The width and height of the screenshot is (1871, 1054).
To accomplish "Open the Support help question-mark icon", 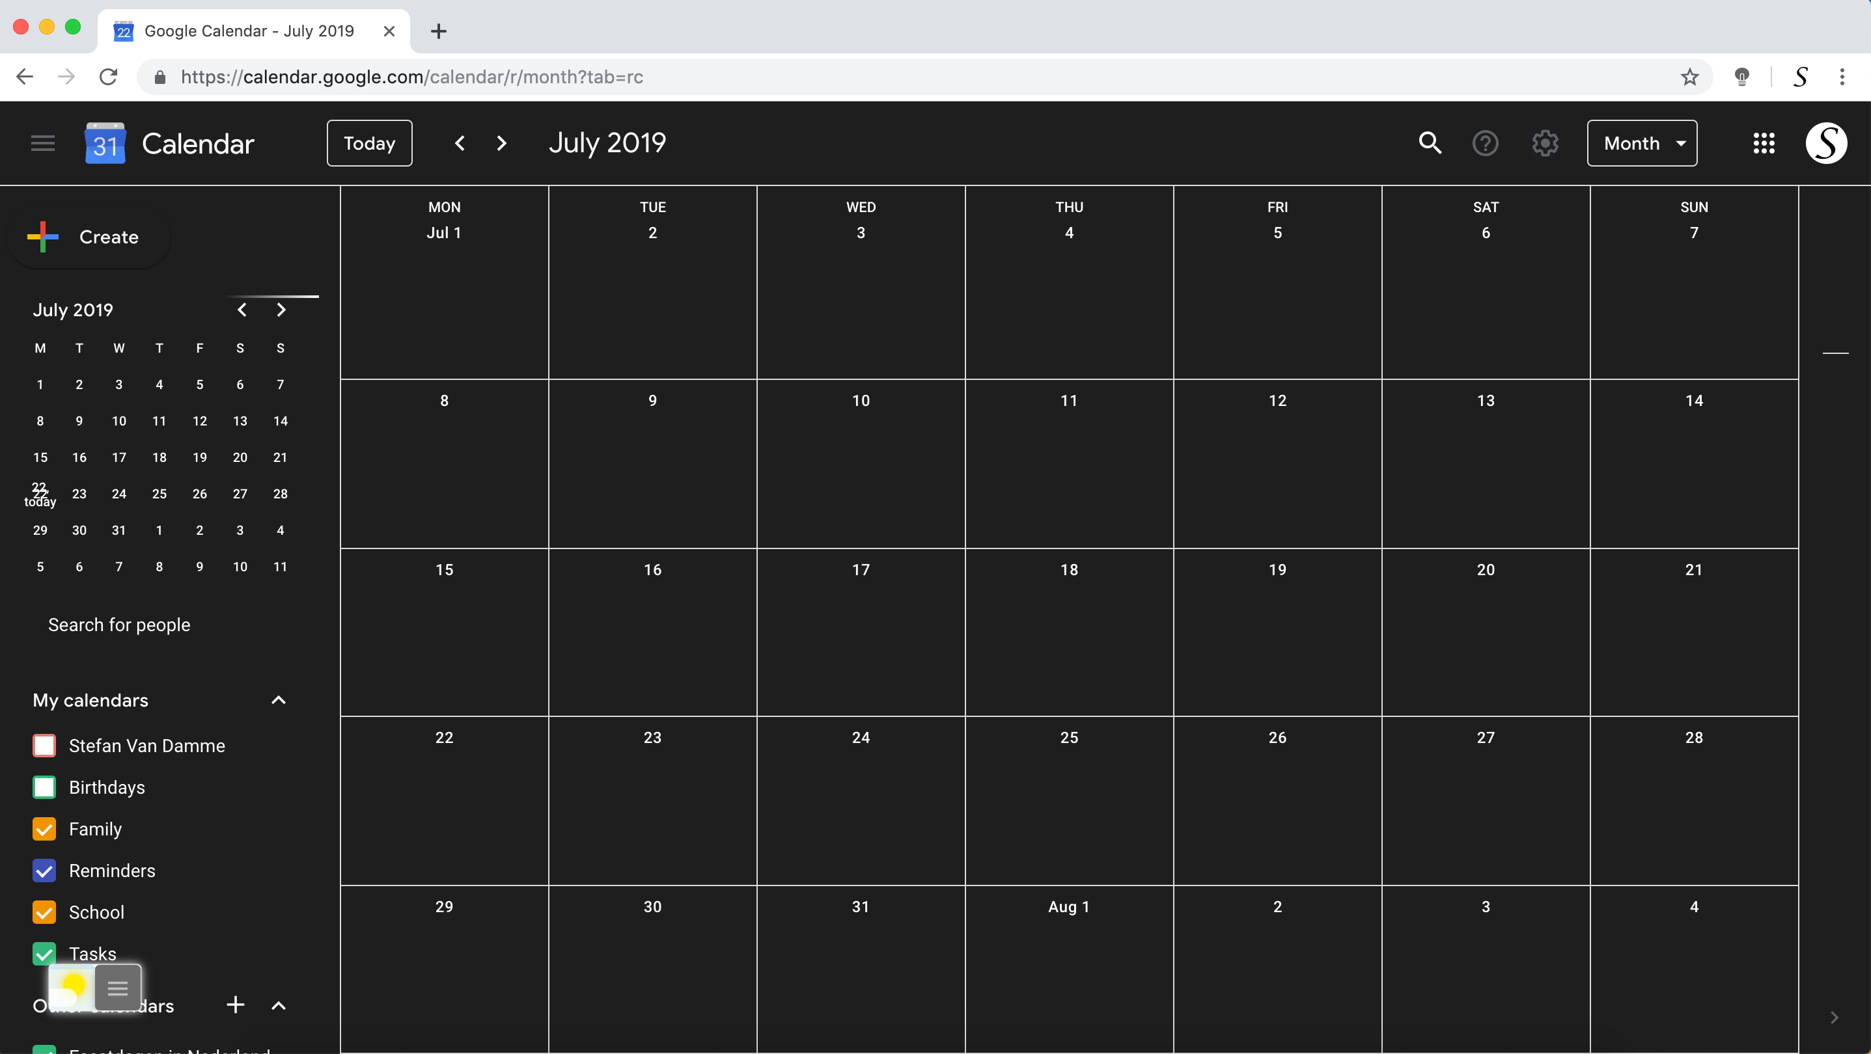I will 1486,143.
